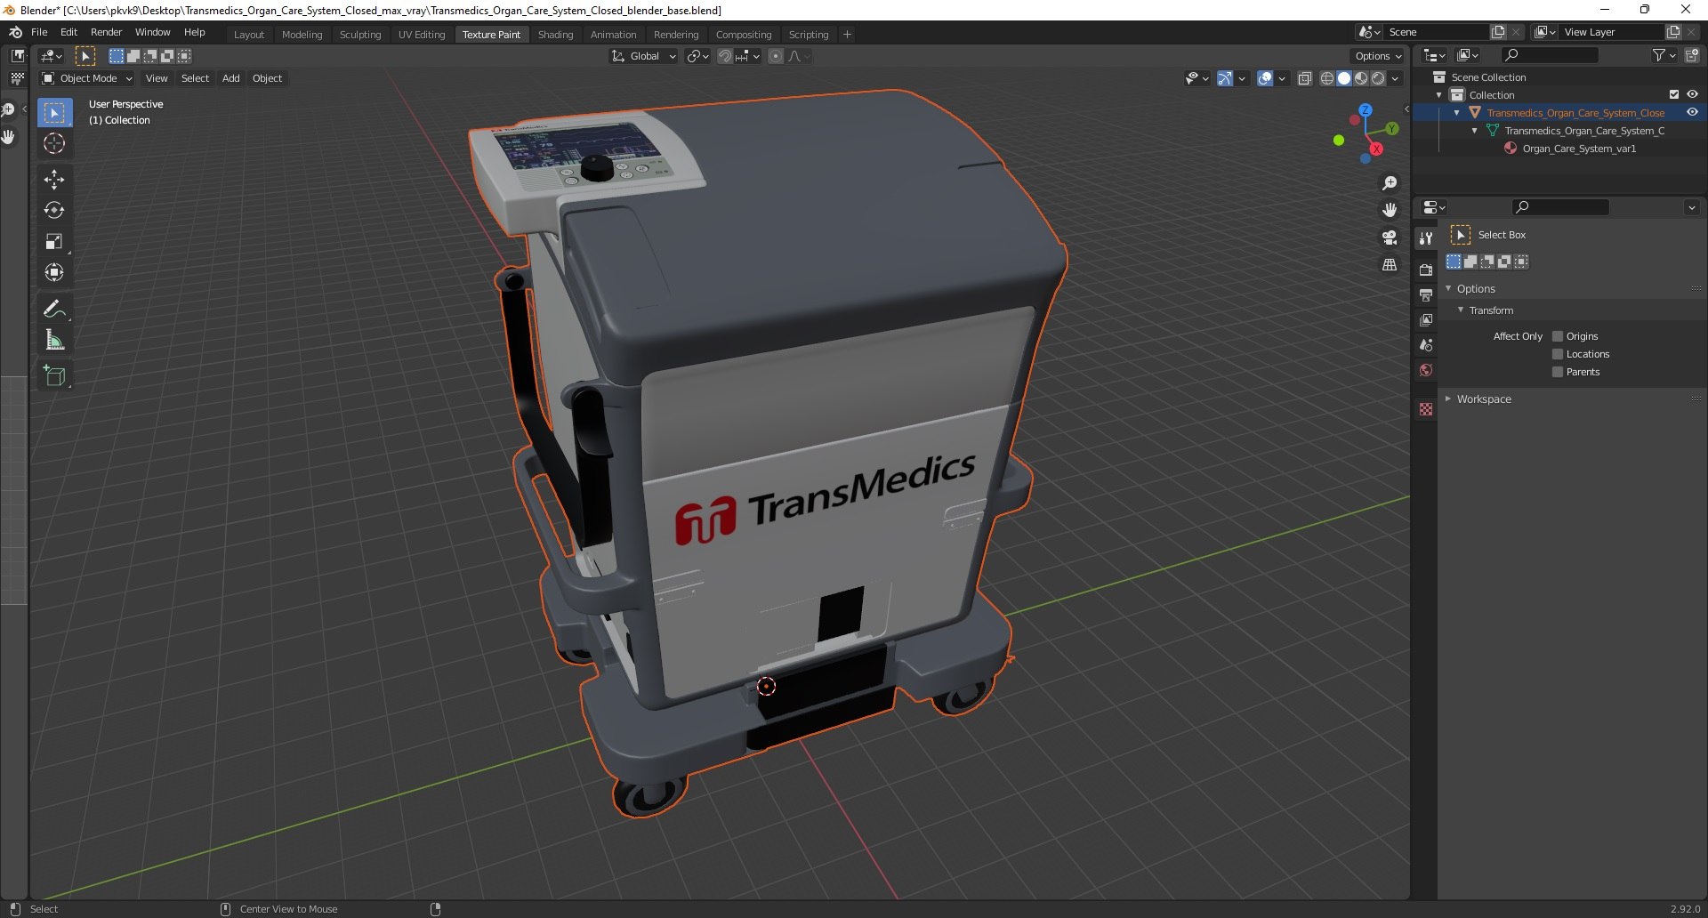Open the Texture properties checker icon

point(1426,409)
